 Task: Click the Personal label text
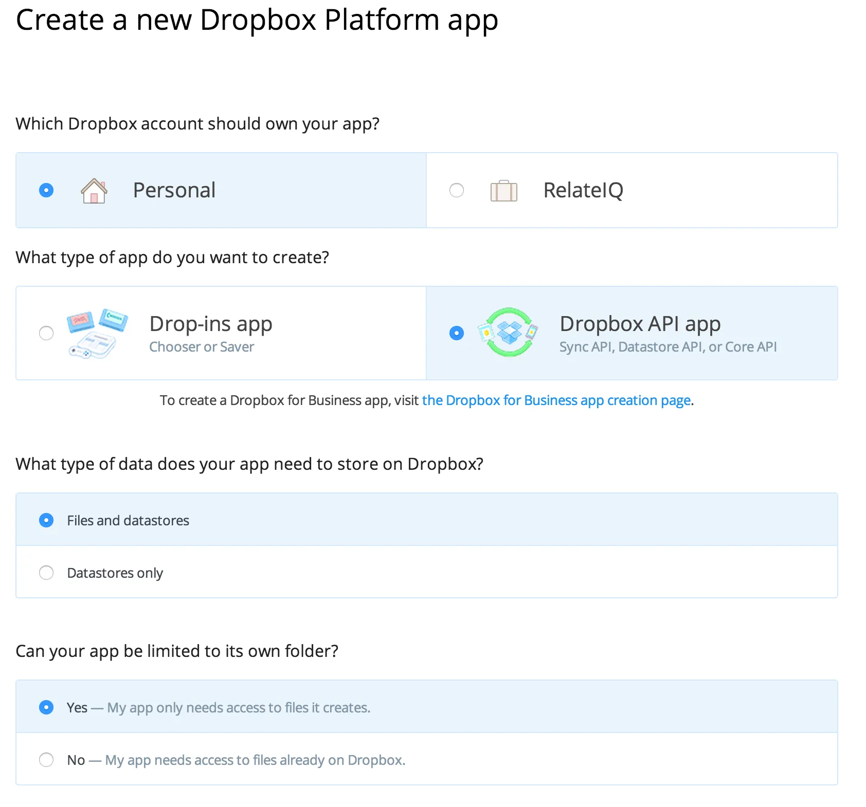(174, 190)
